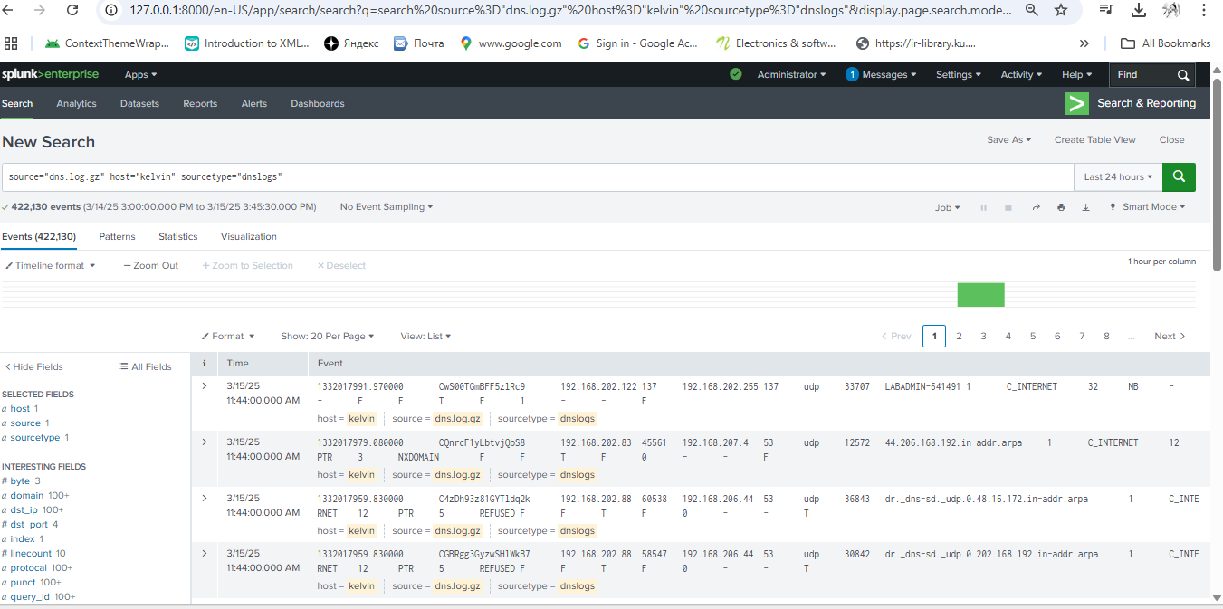This screenshot has width=1223, height=609.
Task: Expand the first event row 192.168.202.122
Action: tap(204, 386)
